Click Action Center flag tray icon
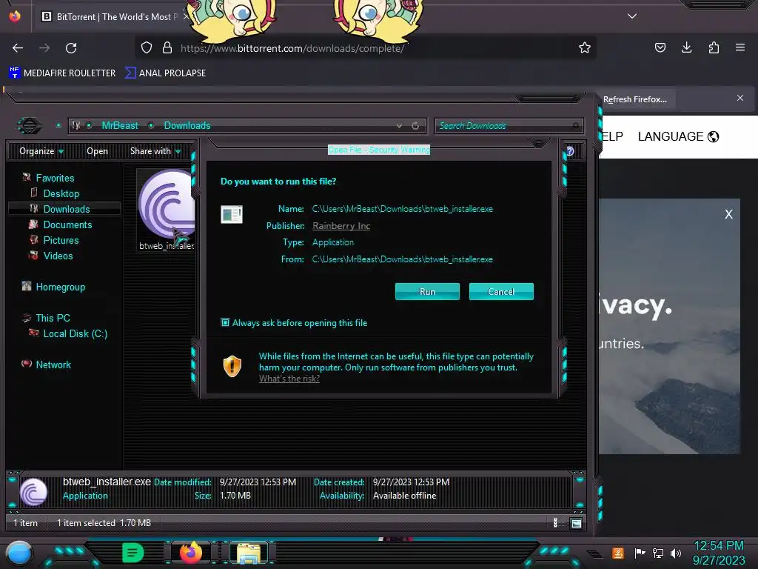This screenshot has width=758, height=569. 640,553
